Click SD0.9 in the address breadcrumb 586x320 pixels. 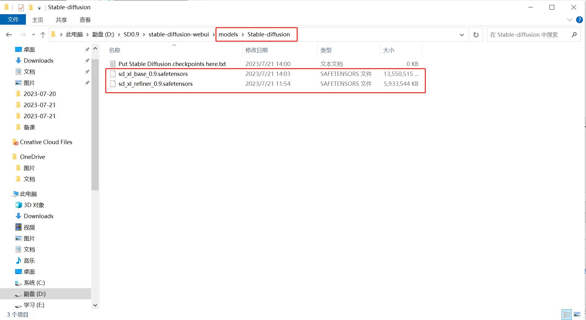point(132,35)
